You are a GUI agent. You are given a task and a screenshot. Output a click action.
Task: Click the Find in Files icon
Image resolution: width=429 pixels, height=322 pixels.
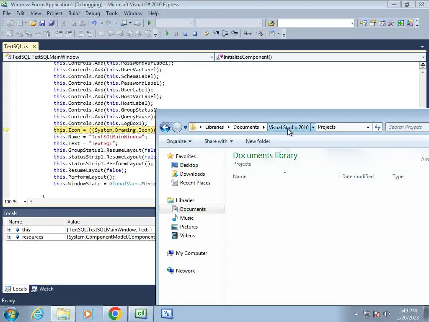pyautogui.click(x=271, y=23)
